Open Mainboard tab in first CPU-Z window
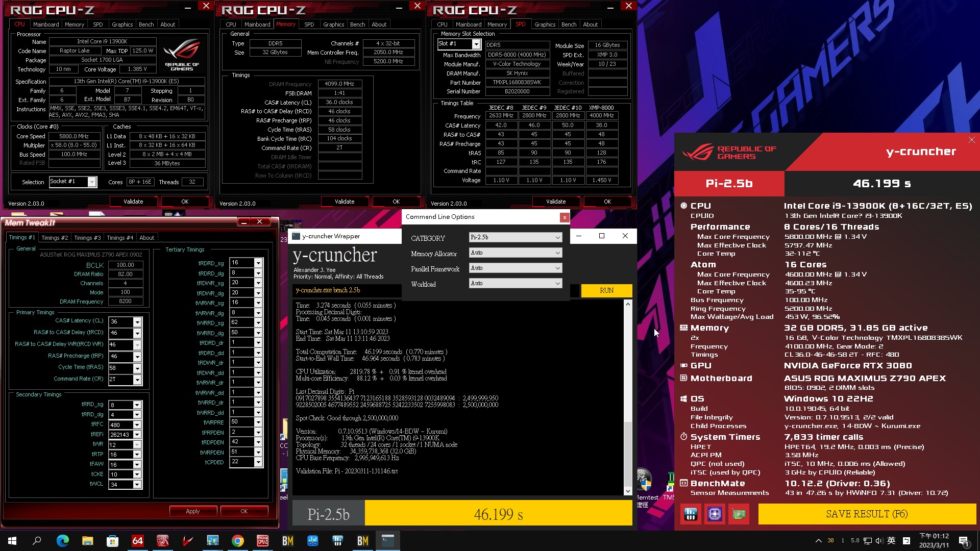Image resolution: width=980 pixels, height=551 pixels. (46, 24)
